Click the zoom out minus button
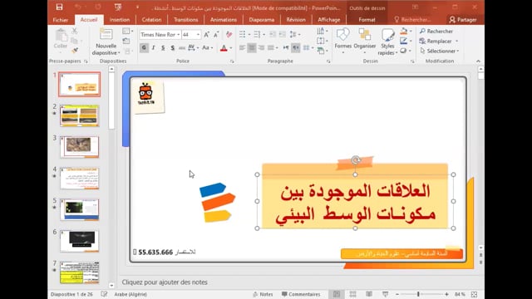Image resolution: width=532 pixels, height=299 pixels. coord(397,294)
